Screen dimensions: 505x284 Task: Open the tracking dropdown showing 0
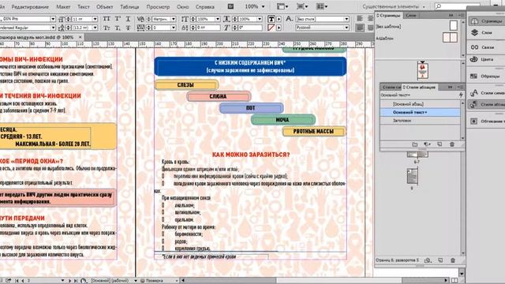pos(174,28)
